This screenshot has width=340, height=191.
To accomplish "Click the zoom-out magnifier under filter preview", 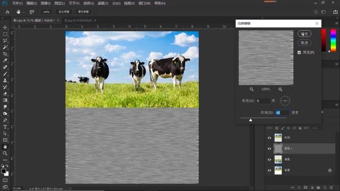I will [x=251, y=89].
